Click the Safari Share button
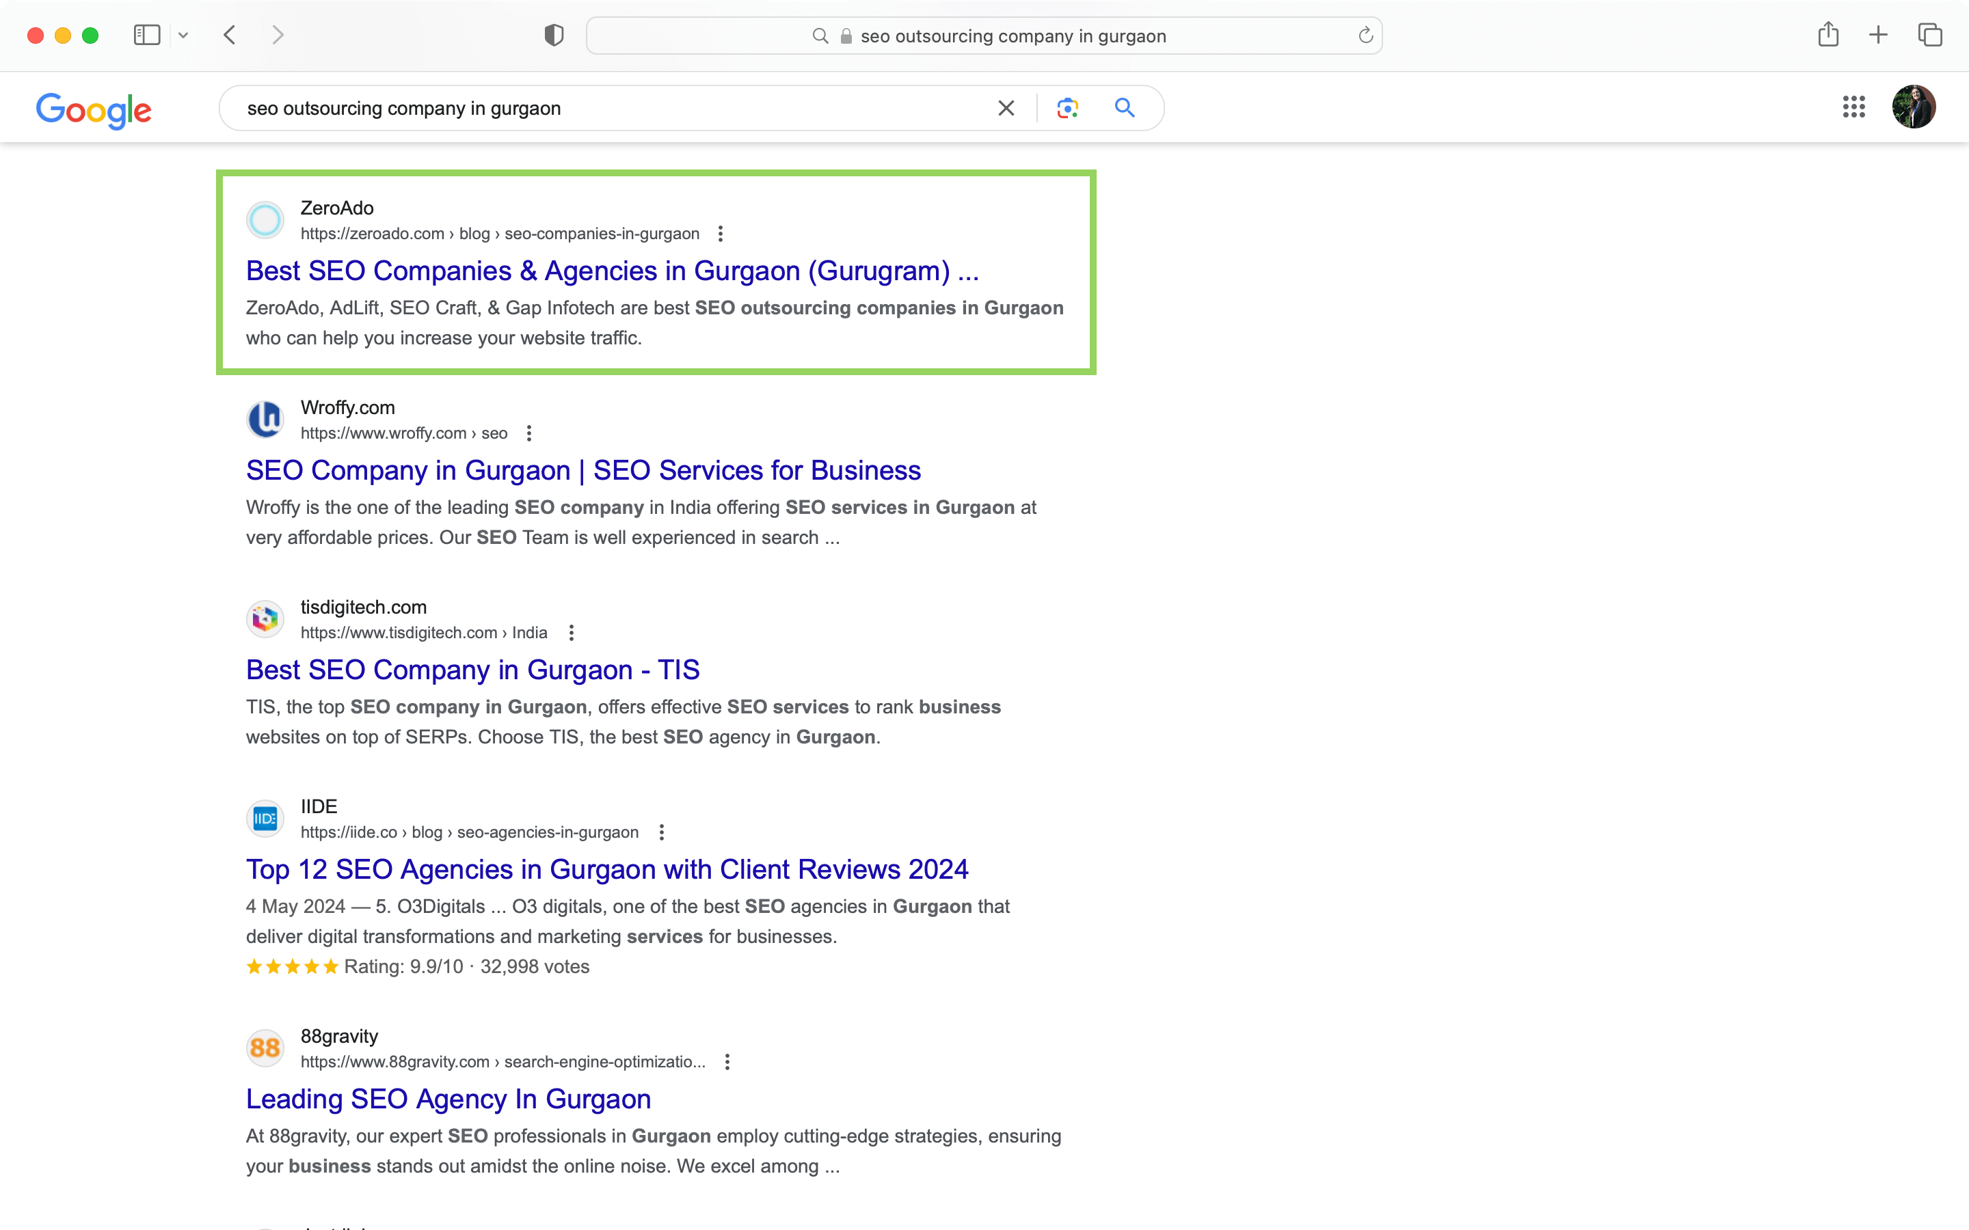Image resolution: width=1969 pixels, height=1230 pixels. 1828,34
